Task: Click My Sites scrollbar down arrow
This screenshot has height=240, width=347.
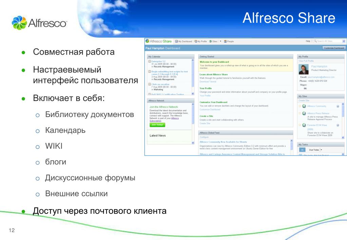Action: click(343, 137)
